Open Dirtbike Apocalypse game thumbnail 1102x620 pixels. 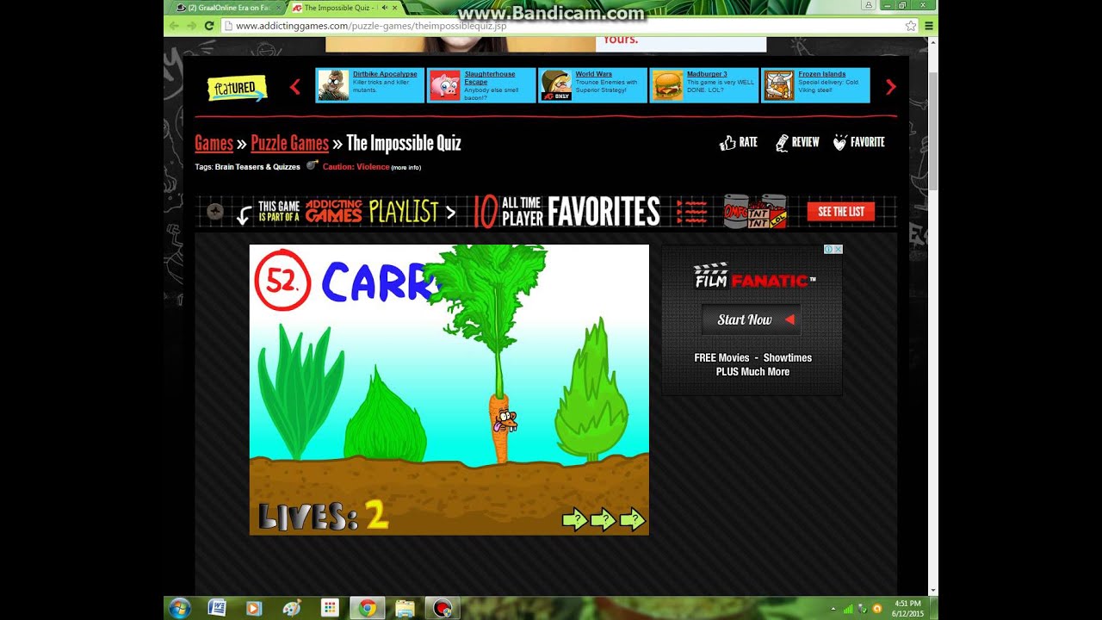point(333,85)
